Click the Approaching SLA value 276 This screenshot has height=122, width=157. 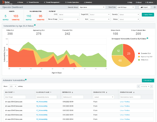(39, 34)
